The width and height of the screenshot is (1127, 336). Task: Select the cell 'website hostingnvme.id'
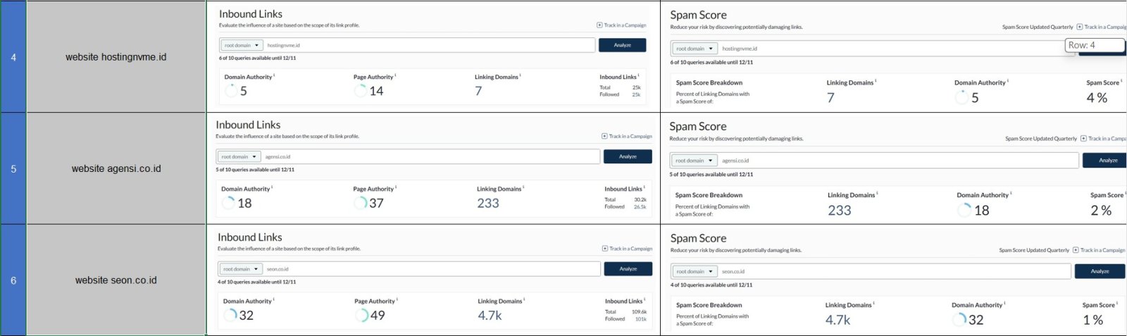[116, 57]
